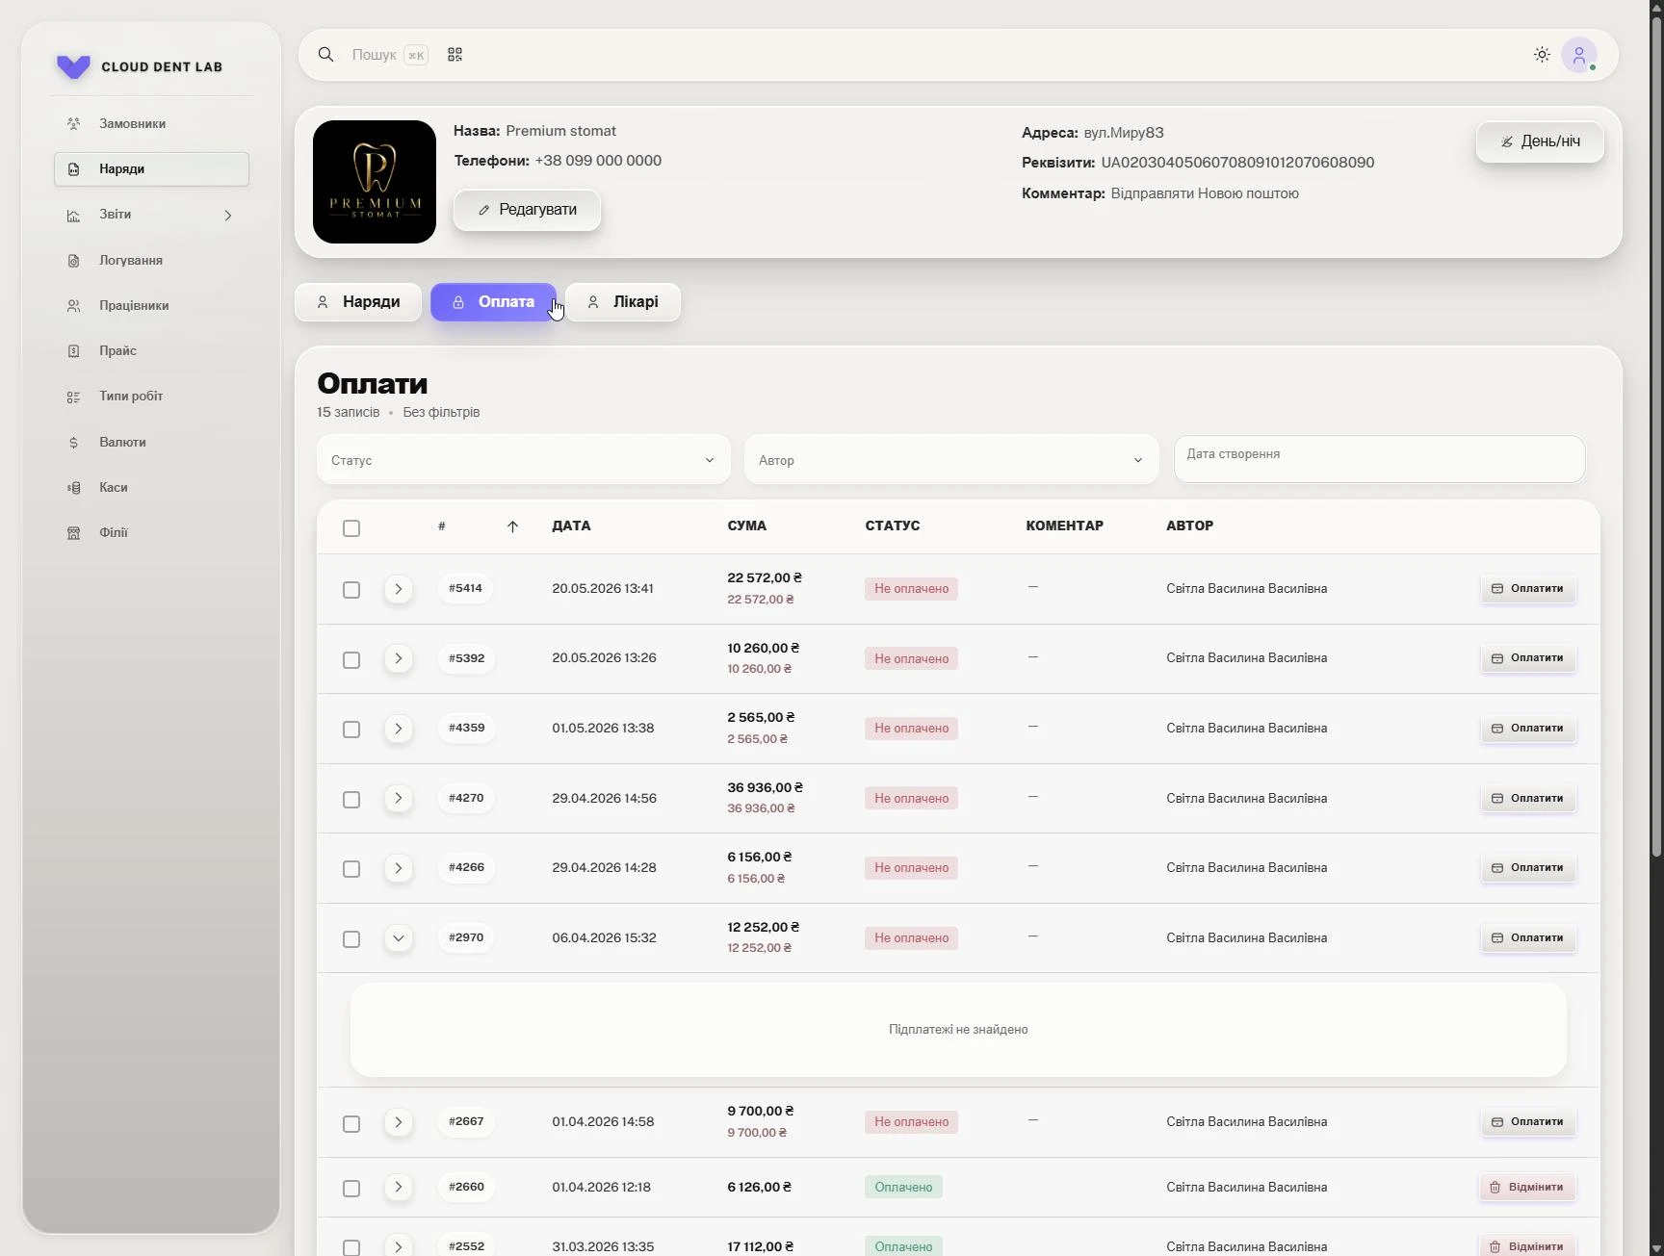The width and height of the screenshot is (1664, 1256).
Task: Toggle the sun theme icon
Action: [1542, 55]
